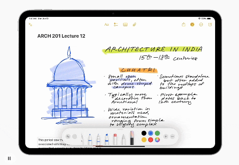Viewport: 239px width, 165px height.
Task: Choose the red color swatch
Action: [150, 140]
